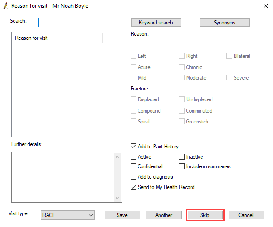273x227 pixels.
Task: Click the Best Practice bird app icon
Action: pyautogui.click(x=6, y=6)
